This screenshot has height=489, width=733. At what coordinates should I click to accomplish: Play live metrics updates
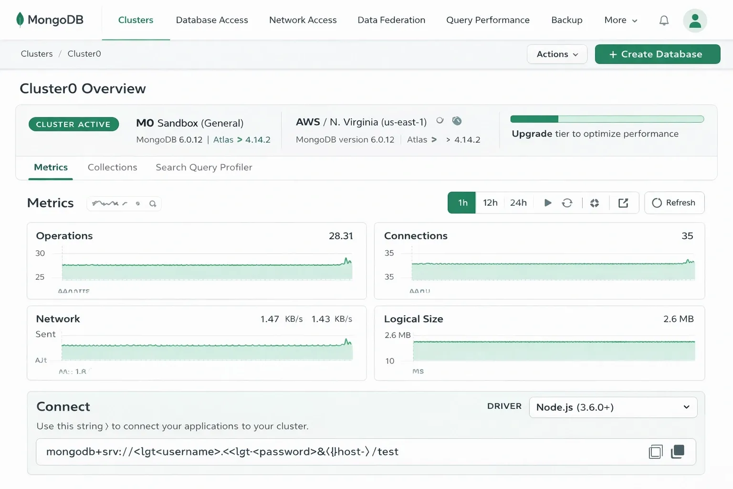pos(547,202)
